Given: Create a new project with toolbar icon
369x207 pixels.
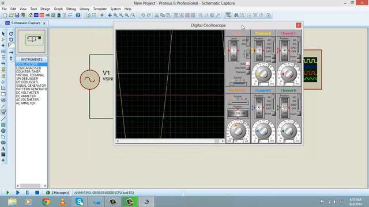Looking at the screenshot, I should pos(5,16).
